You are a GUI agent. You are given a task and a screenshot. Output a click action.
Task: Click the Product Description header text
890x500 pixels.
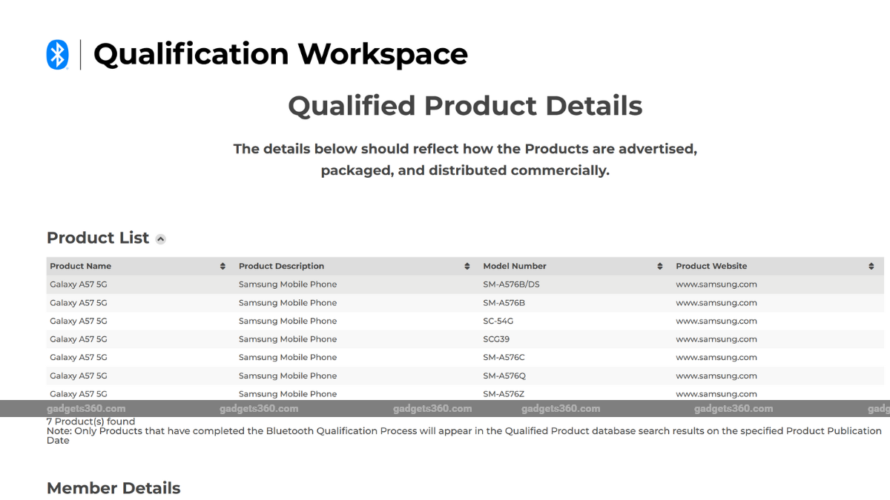pos(281,267)
